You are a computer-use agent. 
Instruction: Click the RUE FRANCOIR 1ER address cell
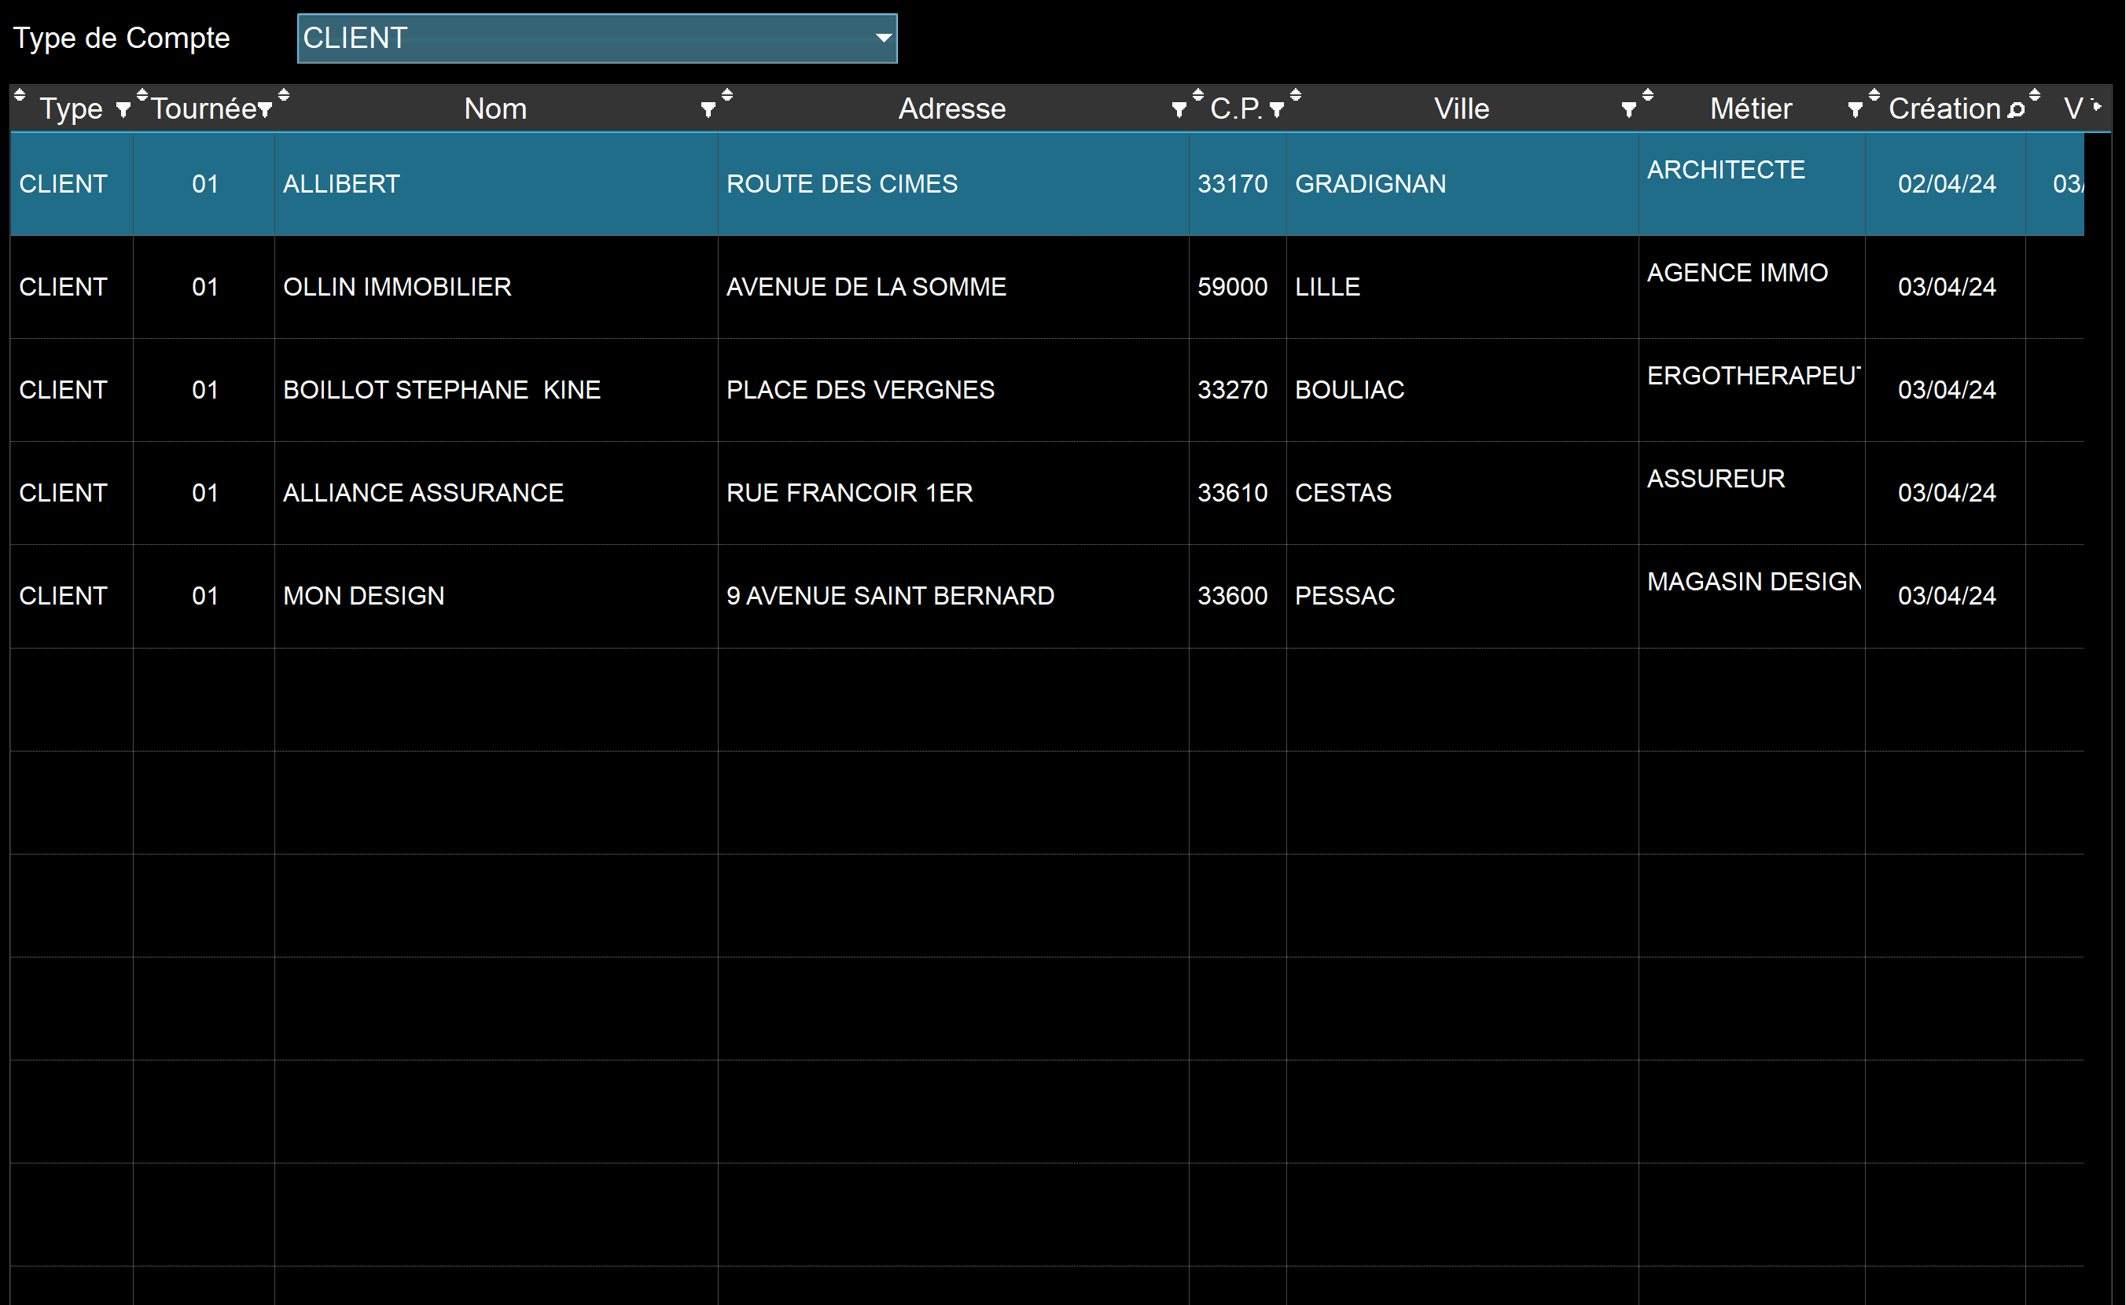click(953, 493)
